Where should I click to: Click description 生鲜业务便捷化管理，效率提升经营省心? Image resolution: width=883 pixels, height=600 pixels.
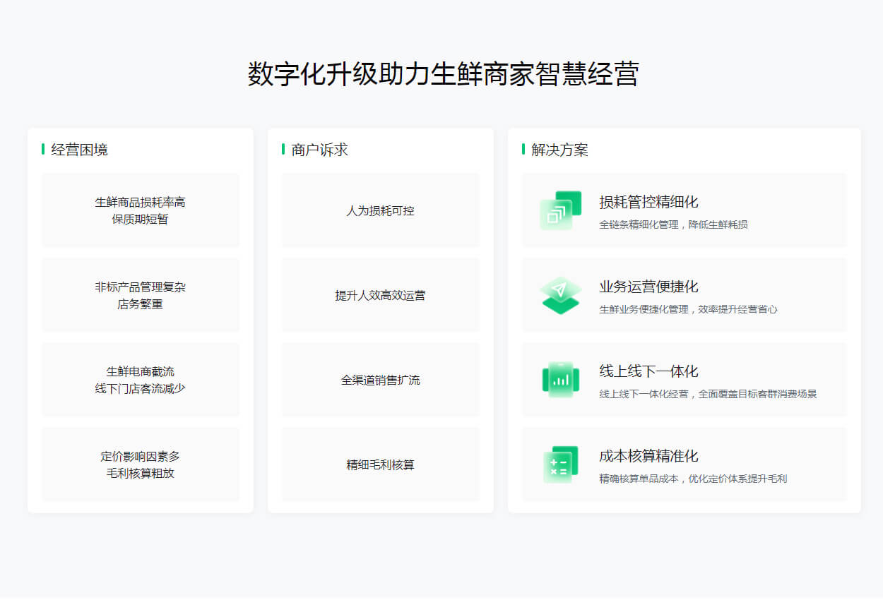tap(688, 309)
